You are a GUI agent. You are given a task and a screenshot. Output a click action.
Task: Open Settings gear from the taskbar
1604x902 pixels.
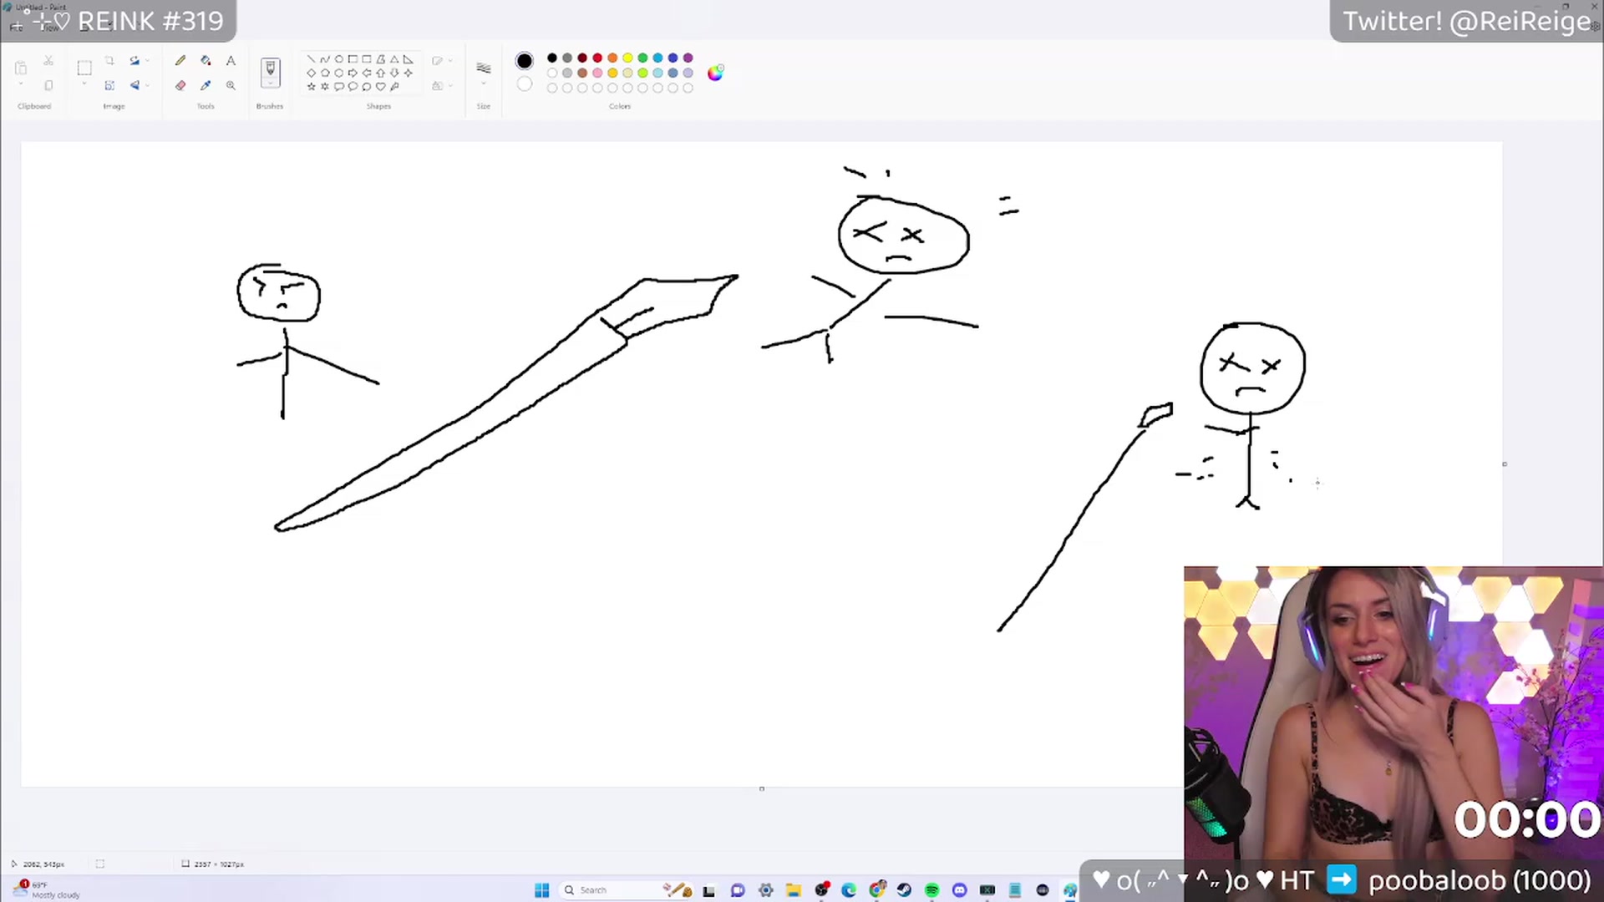pos(765,890)
